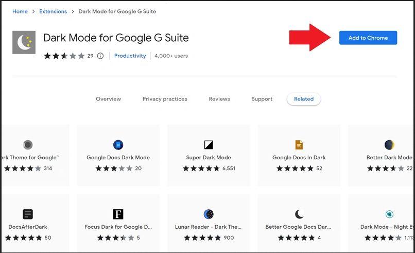Click the Dark Mode - Night Eye icon
Image resolution: width=415 pixels, height=253 pixels.
click(389, 214)
